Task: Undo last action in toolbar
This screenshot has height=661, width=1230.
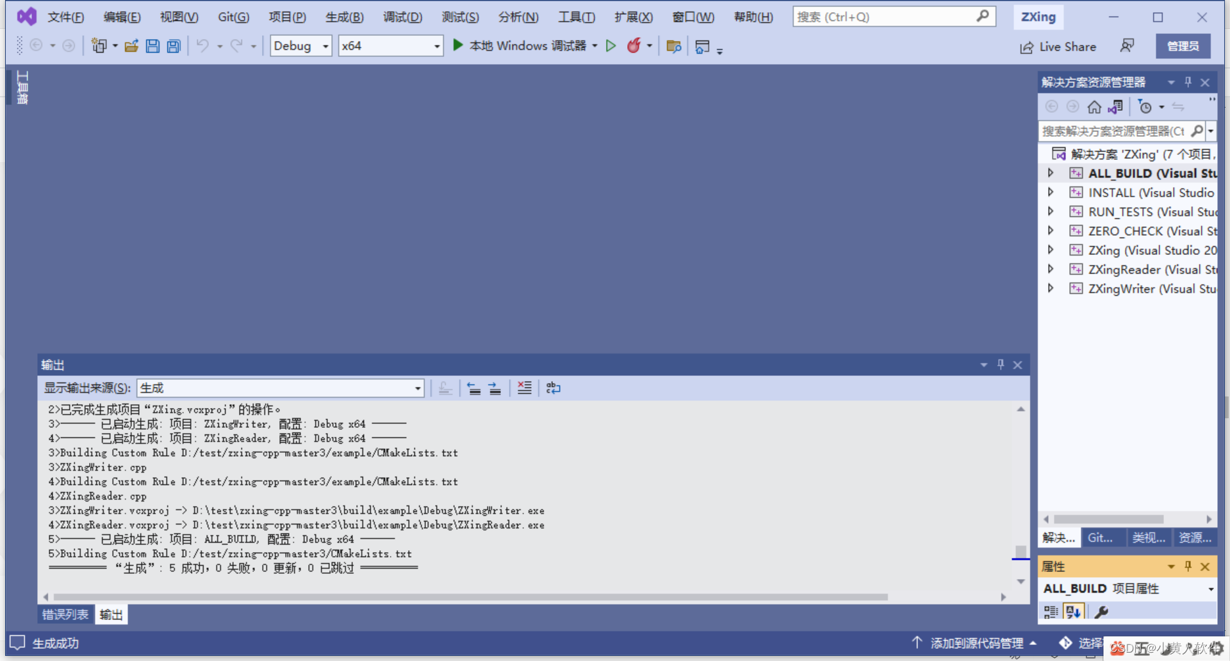Action: click(x=202, y=45)
